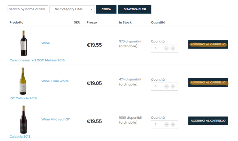Reduce quantity of Milò red IGT

click(166, 125)
